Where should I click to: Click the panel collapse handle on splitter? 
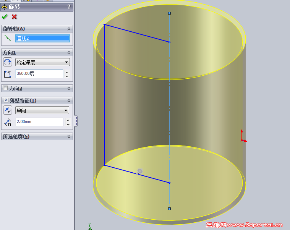[76, 121]
